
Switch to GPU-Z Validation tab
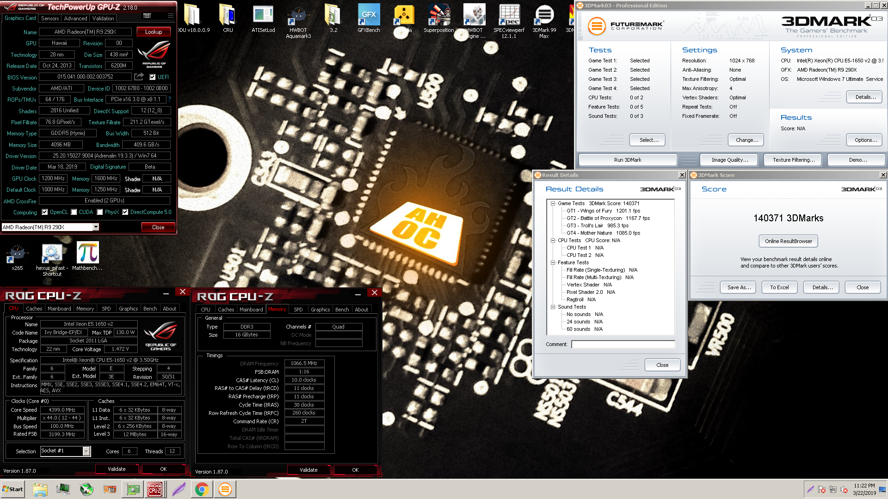tap(103, 18)
